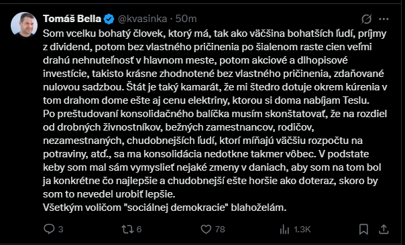
Task: Click the repost count showing 6
Action: 139,229
